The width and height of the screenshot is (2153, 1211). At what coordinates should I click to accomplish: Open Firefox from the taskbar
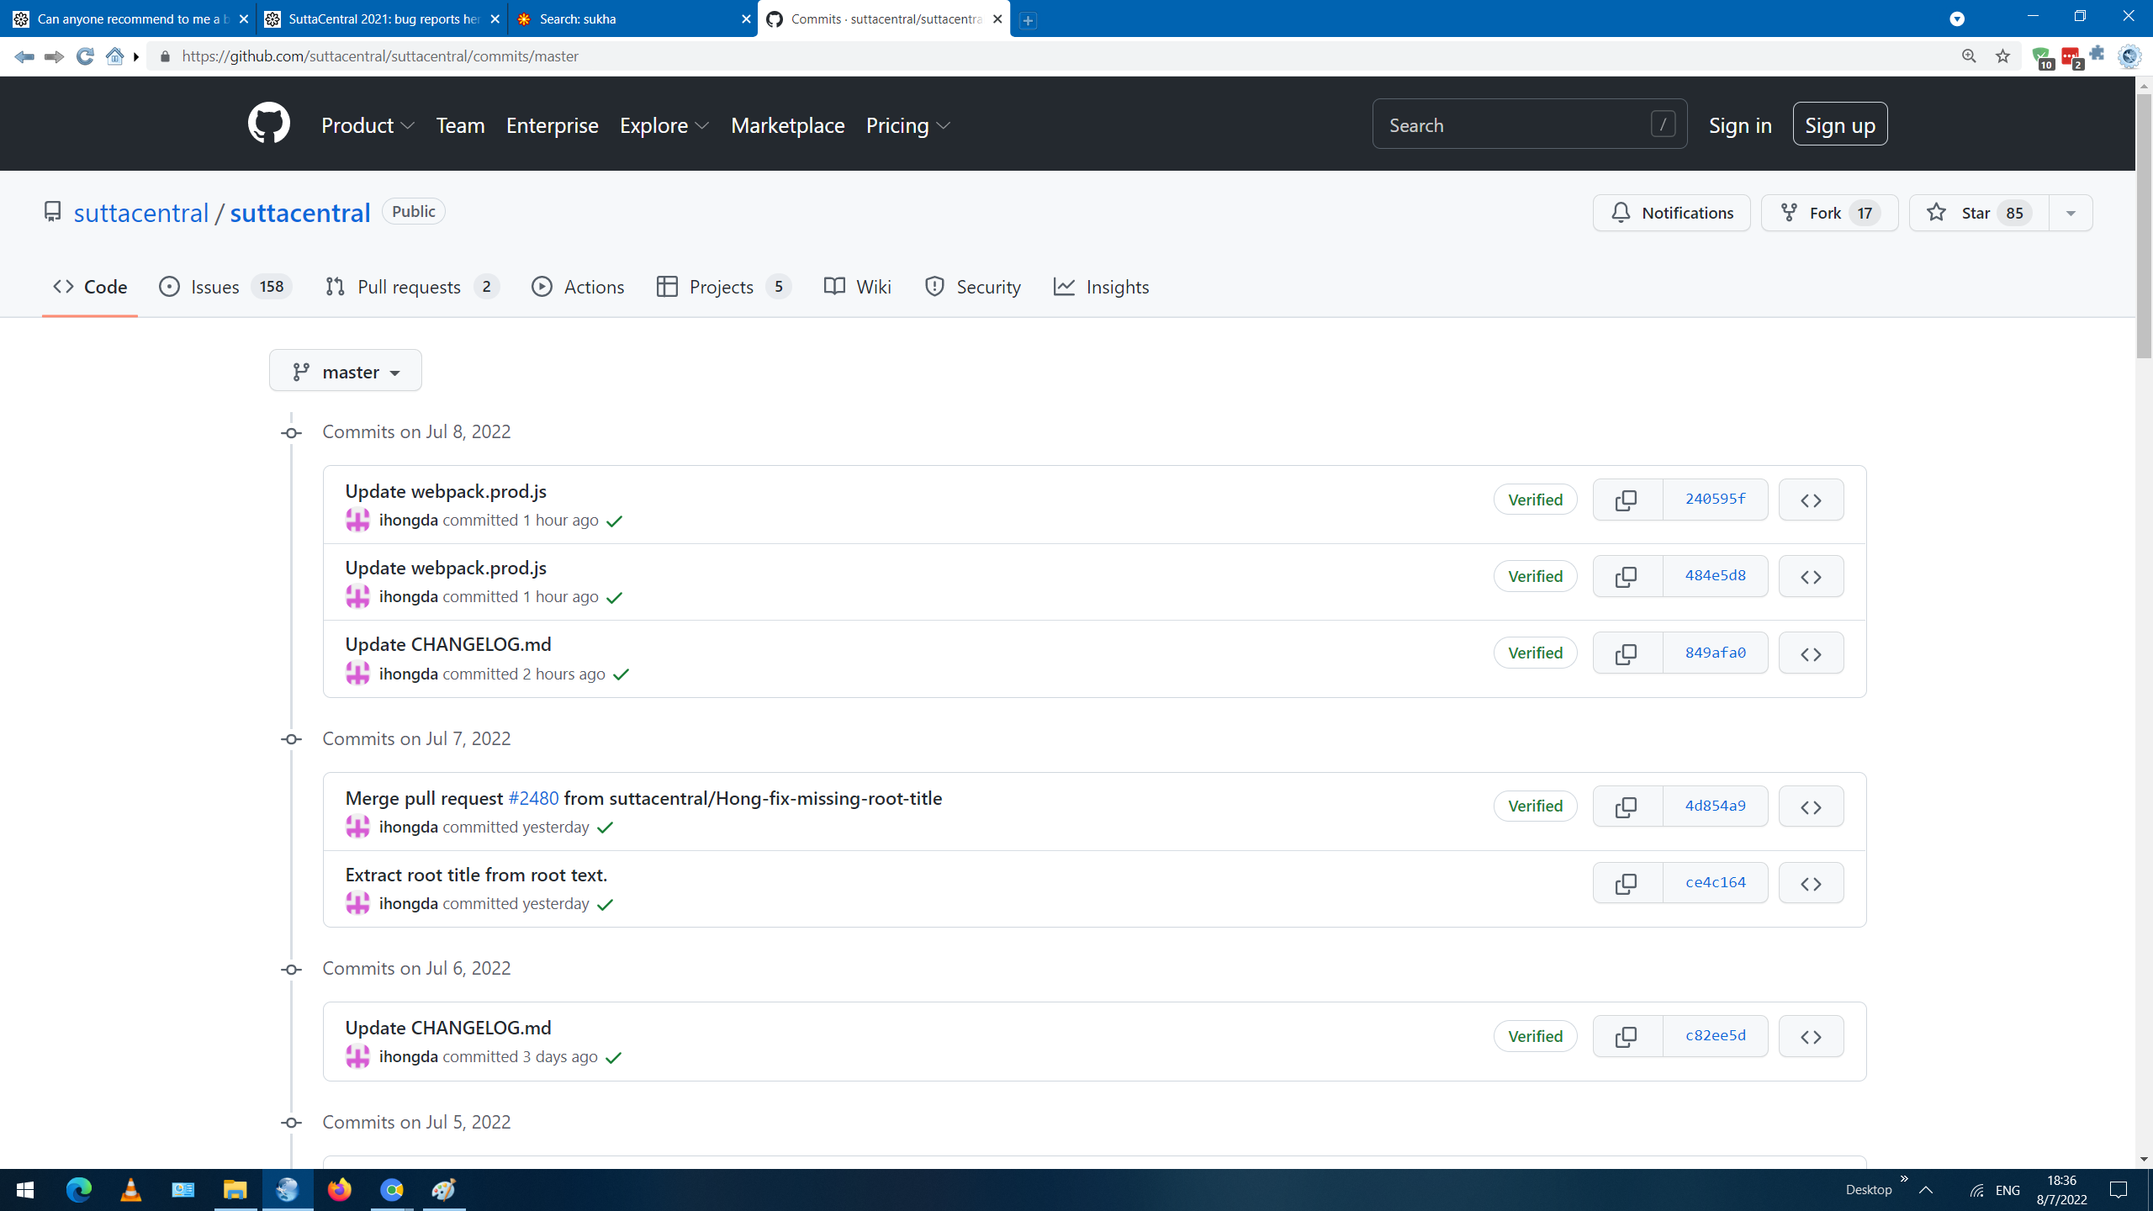coord(340,1189)
